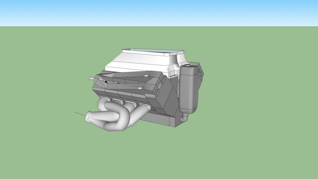The image size is (318, 179).
Task: Click the thin axis line left of exhaust
Action: 80,114
